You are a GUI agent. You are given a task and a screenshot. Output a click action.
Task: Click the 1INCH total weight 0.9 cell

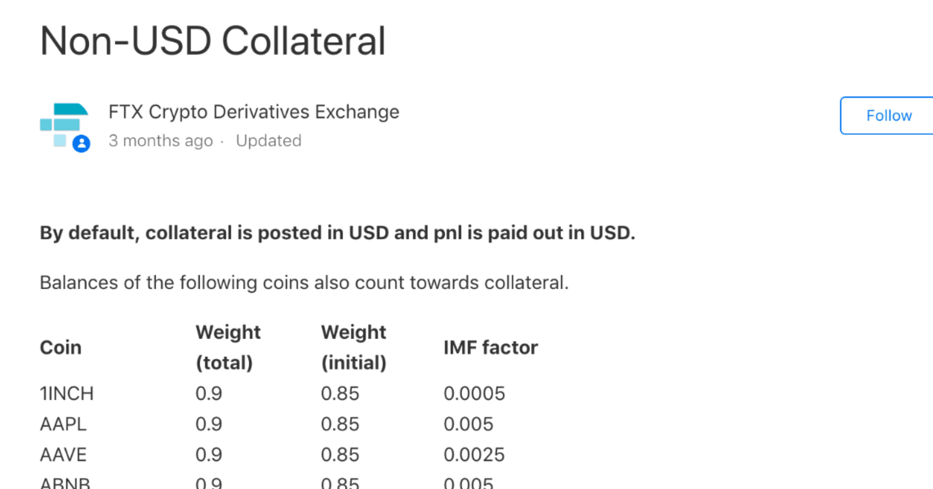click(x=209, y=394)
